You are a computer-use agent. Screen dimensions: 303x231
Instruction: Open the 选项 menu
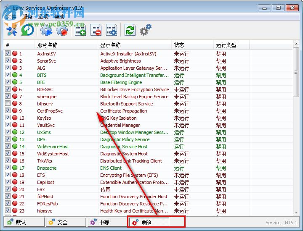43,17
